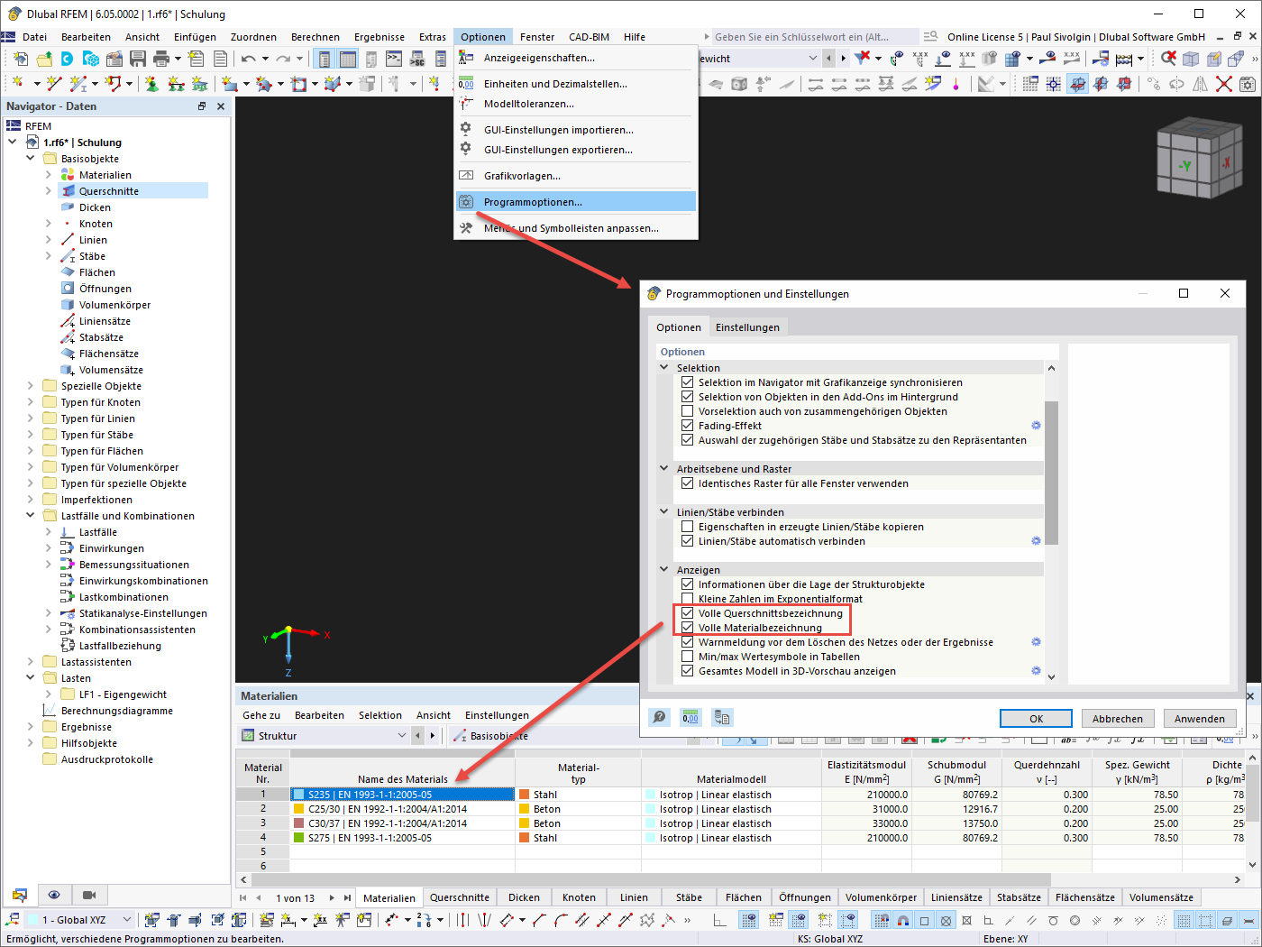Image resolution: width=1262 pixels, height=947 pixels.
Task: Click the Abbrechen button
Action: point(1118,719)
